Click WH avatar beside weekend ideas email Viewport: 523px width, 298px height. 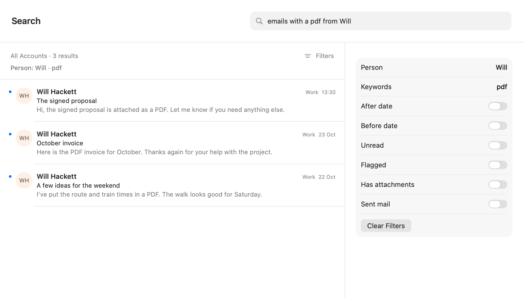click(x=24, y=180)
